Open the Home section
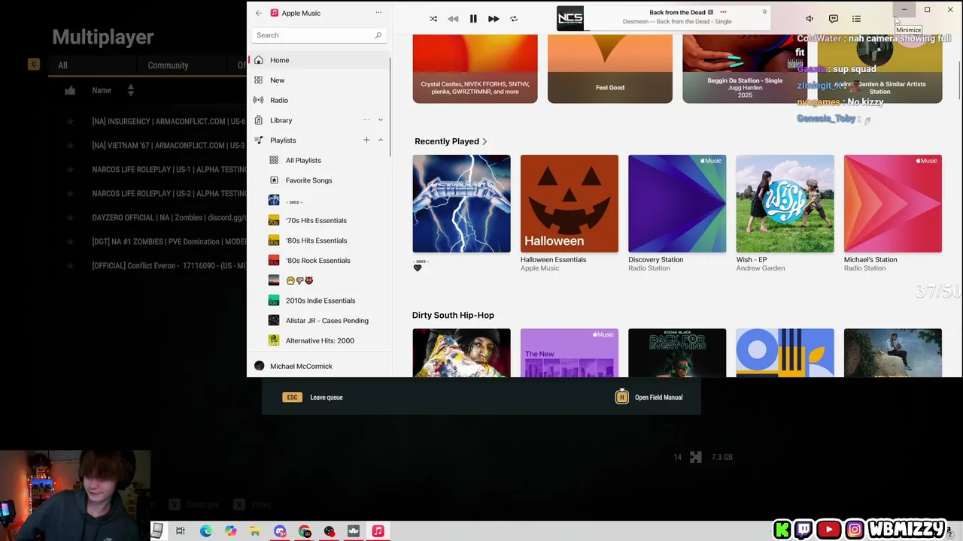Image resolution: width=963 pixels, height=541 pixels. [x=319, y=60]
